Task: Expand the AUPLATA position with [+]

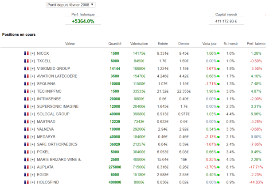Action: [x=32, y=167]
